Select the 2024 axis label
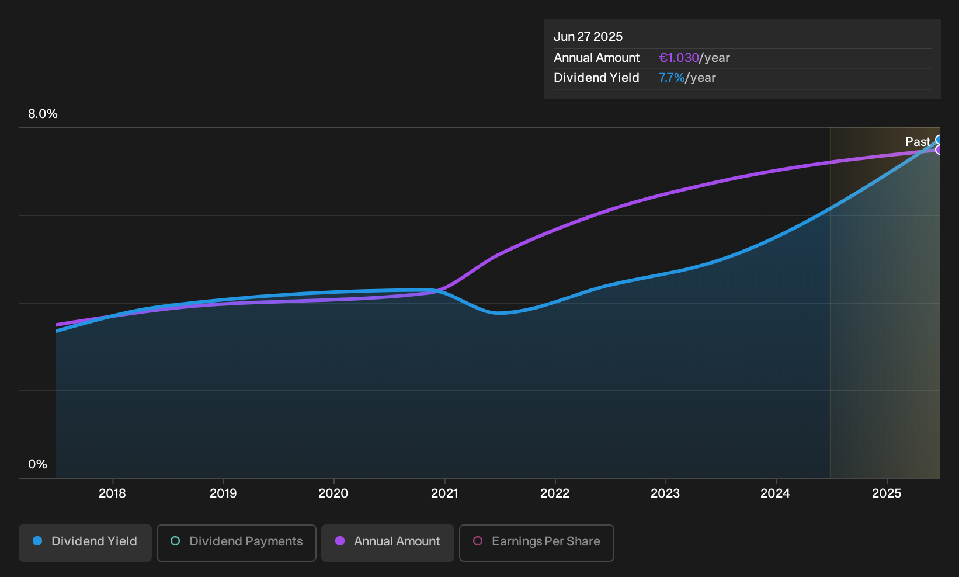This screenshot has height=577, width=959. coord(776,493)
